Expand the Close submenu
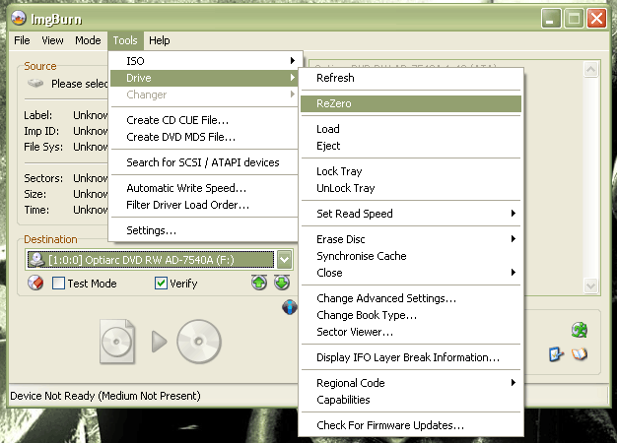617x443 pixels. coord(411,273)
